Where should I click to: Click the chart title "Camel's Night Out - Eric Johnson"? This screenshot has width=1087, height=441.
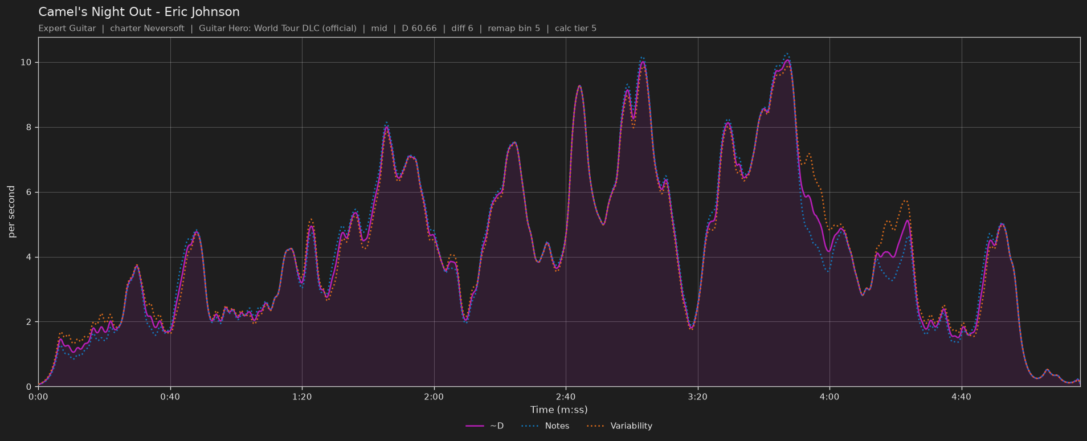(x=139, y=12)
